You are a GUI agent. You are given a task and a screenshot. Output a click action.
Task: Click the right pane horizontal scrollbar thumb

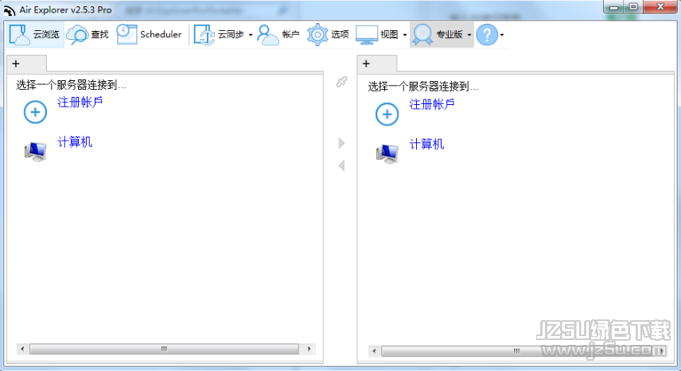(x=516, y=350)
